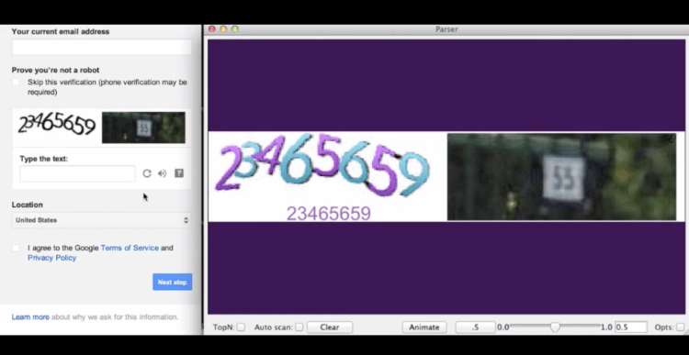
Task: Refresh the captcha with the reload icon
Action: pyautogui.click(x=147, y=173)
